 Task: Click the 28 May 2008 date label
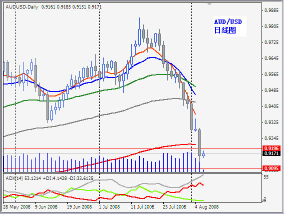17,206
